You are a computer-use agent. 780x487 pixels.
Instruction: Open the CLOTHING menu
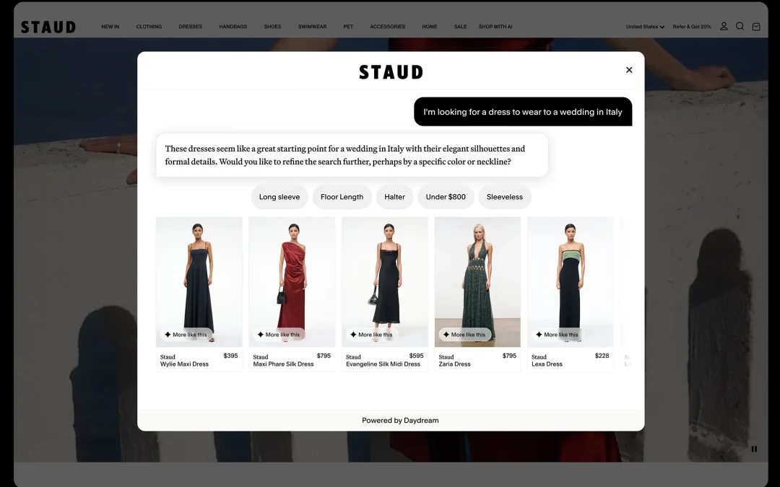pyautogui.click(x=149, y=27)
